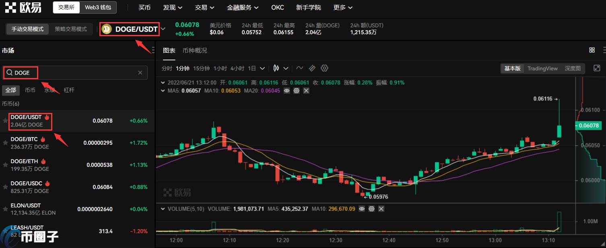Open the chart settings gear
The width and height of the screenshot is (606, 248).
tap(324, 68)
